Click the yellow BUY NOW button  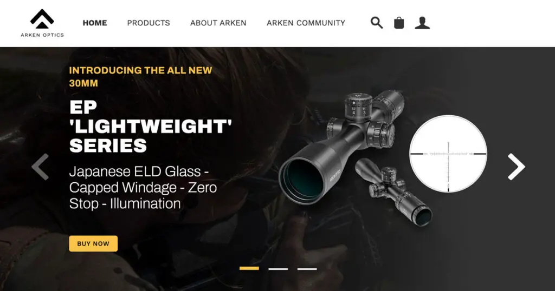[x=93, y=244]
